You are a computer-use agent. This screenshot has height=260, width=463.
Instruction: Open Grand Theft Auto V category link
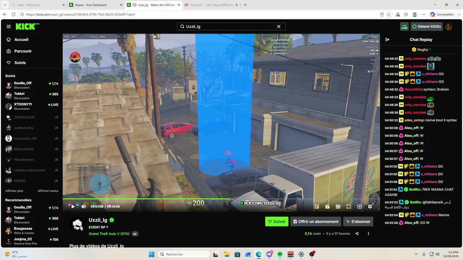109,234
